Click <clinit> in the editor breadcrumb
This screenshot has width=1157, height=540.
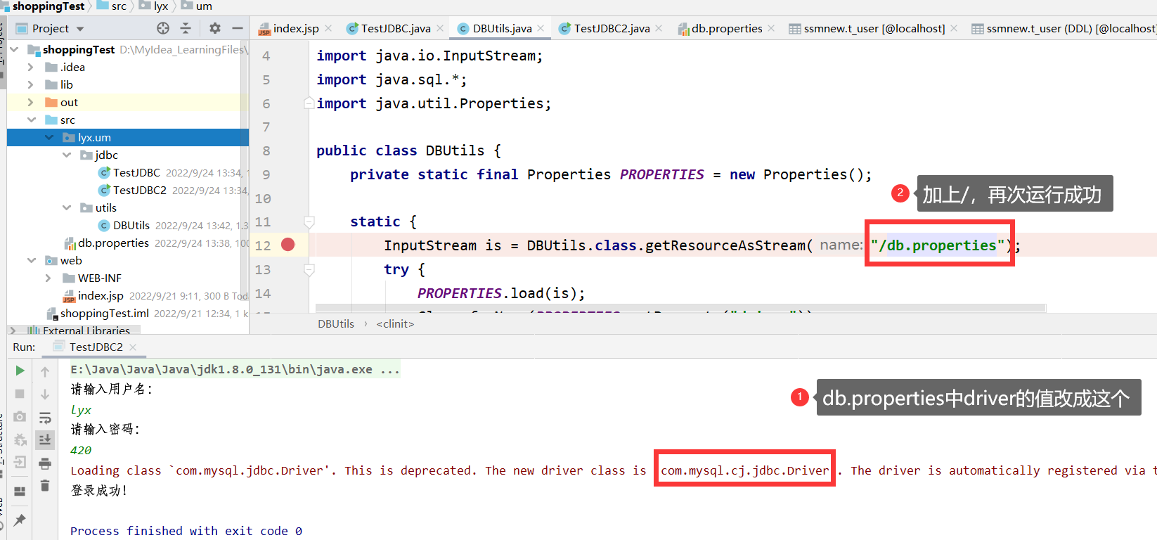click(395, 323)
